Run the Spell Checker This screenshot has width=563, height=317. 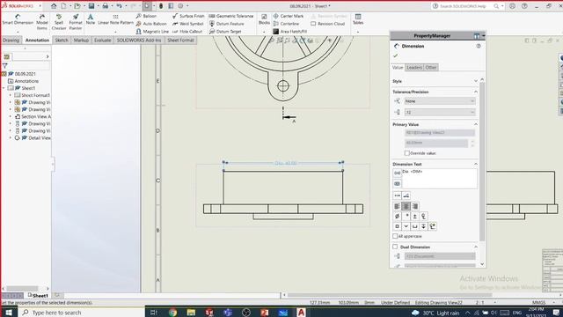59,22
